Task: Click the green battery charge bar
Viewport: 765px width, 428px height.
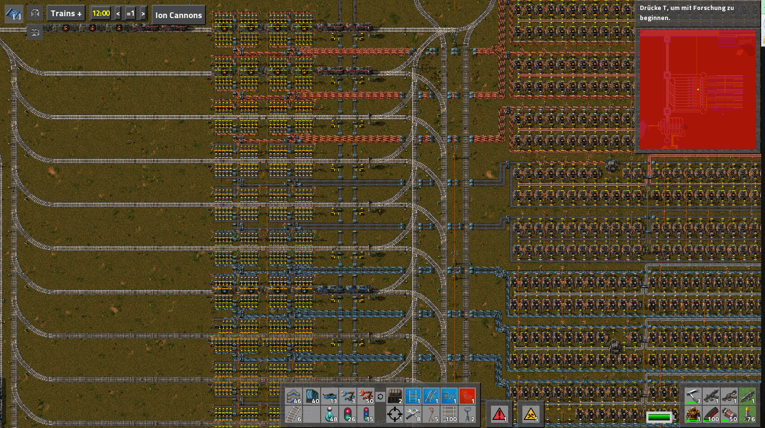Action: click(x=659, y=417)
